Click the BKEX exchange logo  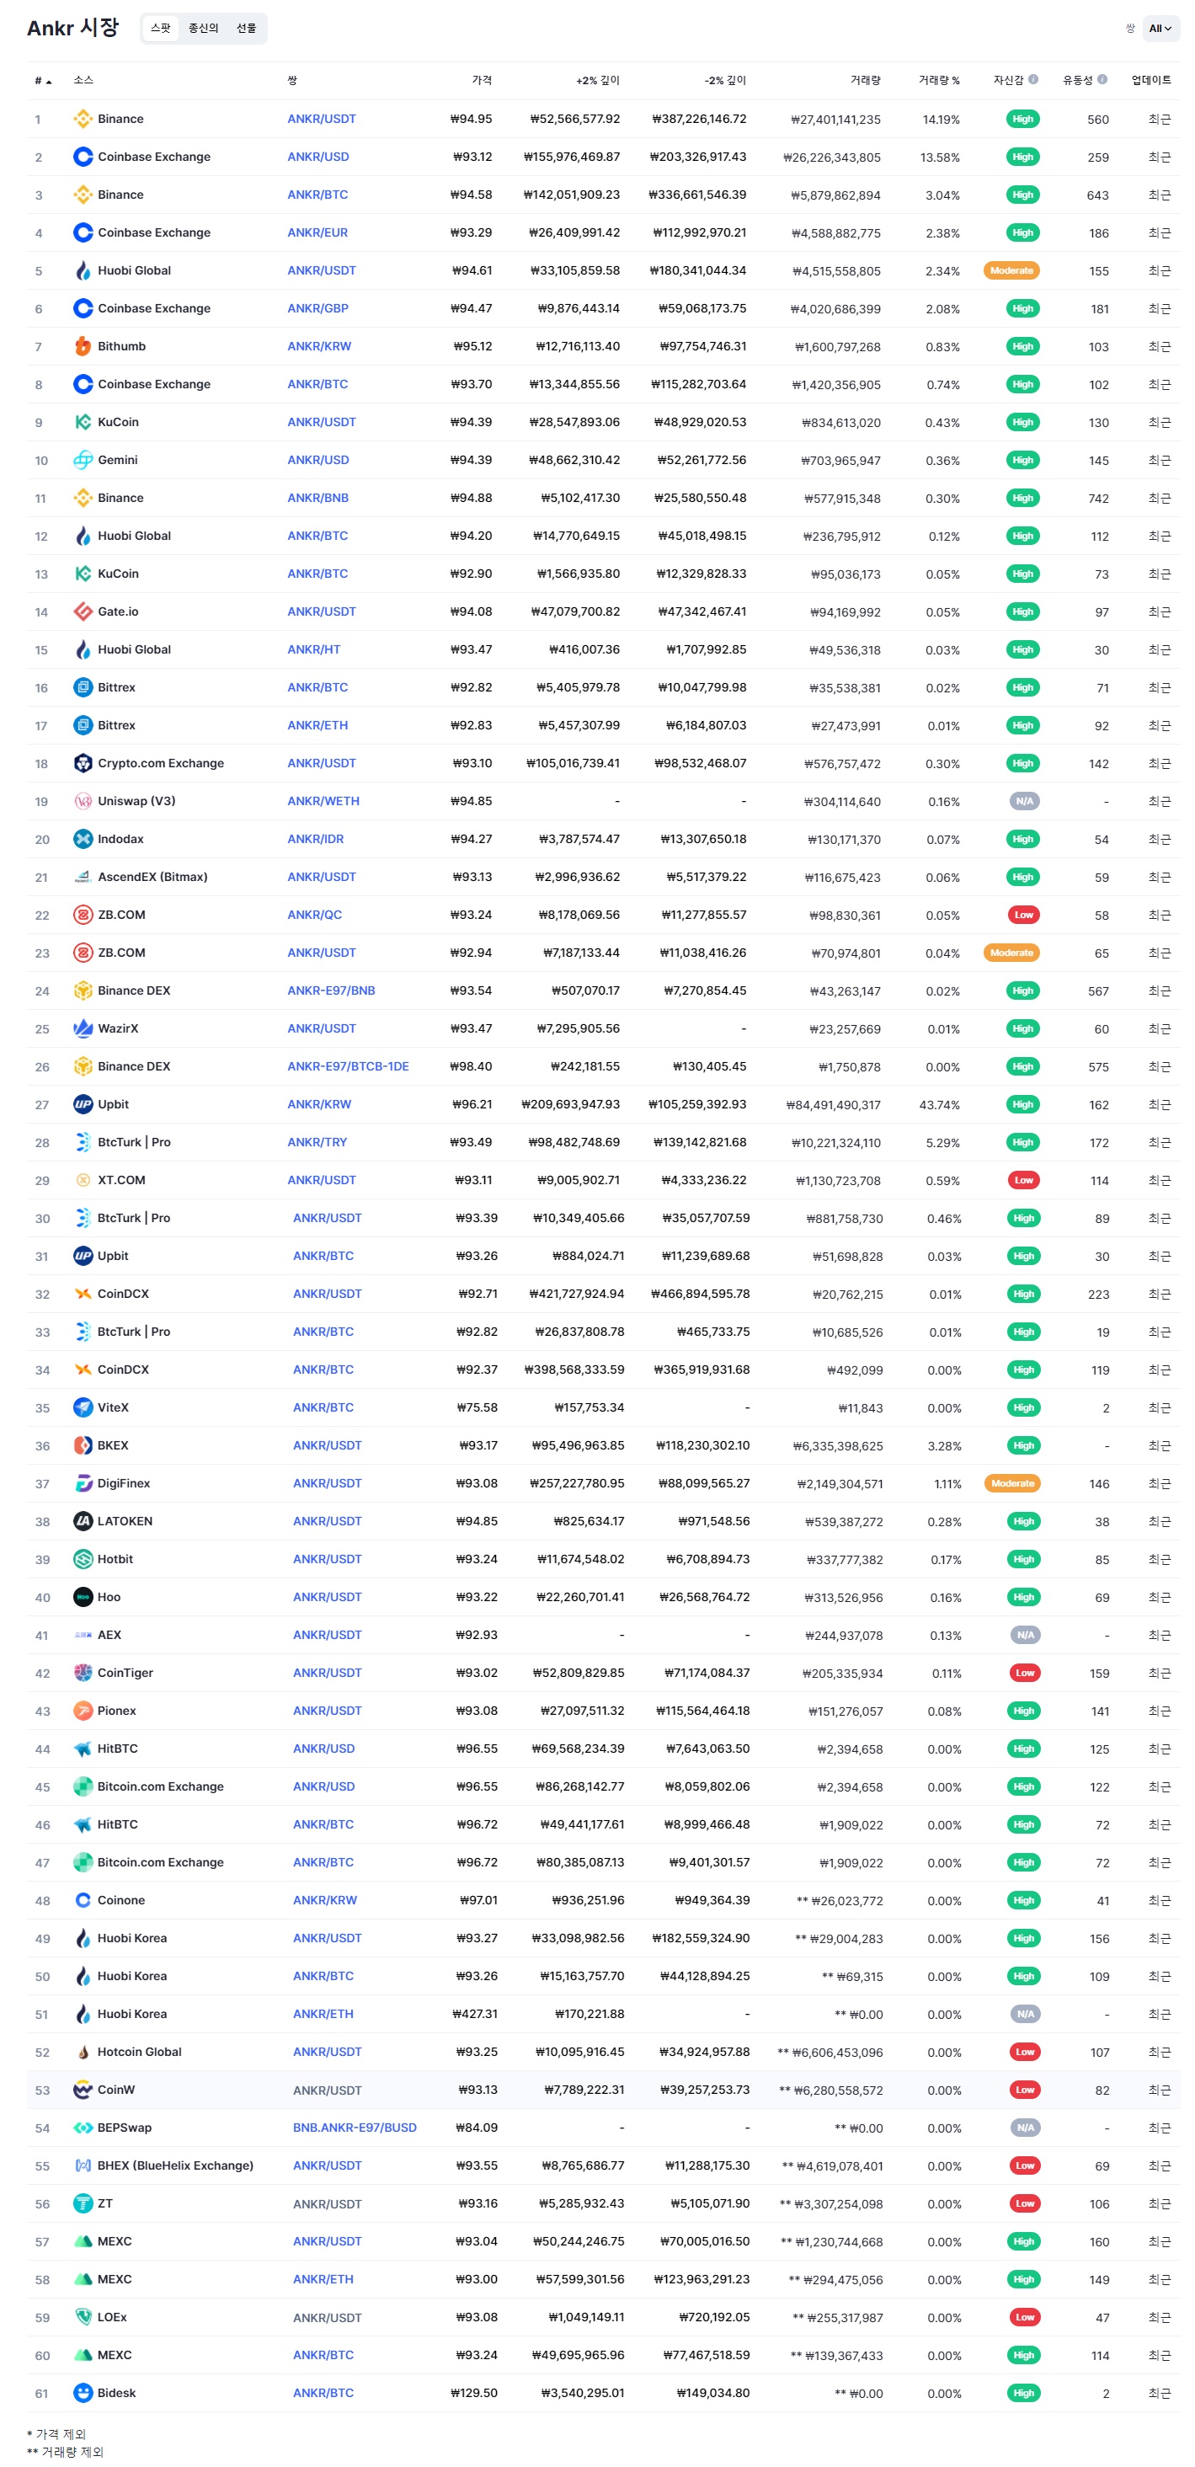83,1445
